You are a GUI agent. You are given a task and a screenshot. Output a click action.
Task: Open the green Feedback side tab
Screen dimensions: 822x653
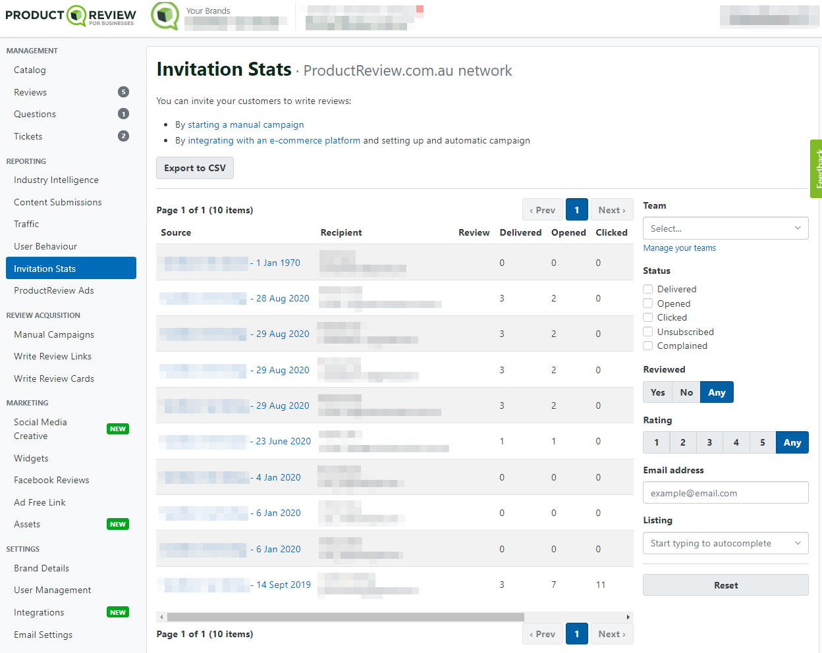pos(817,169)
